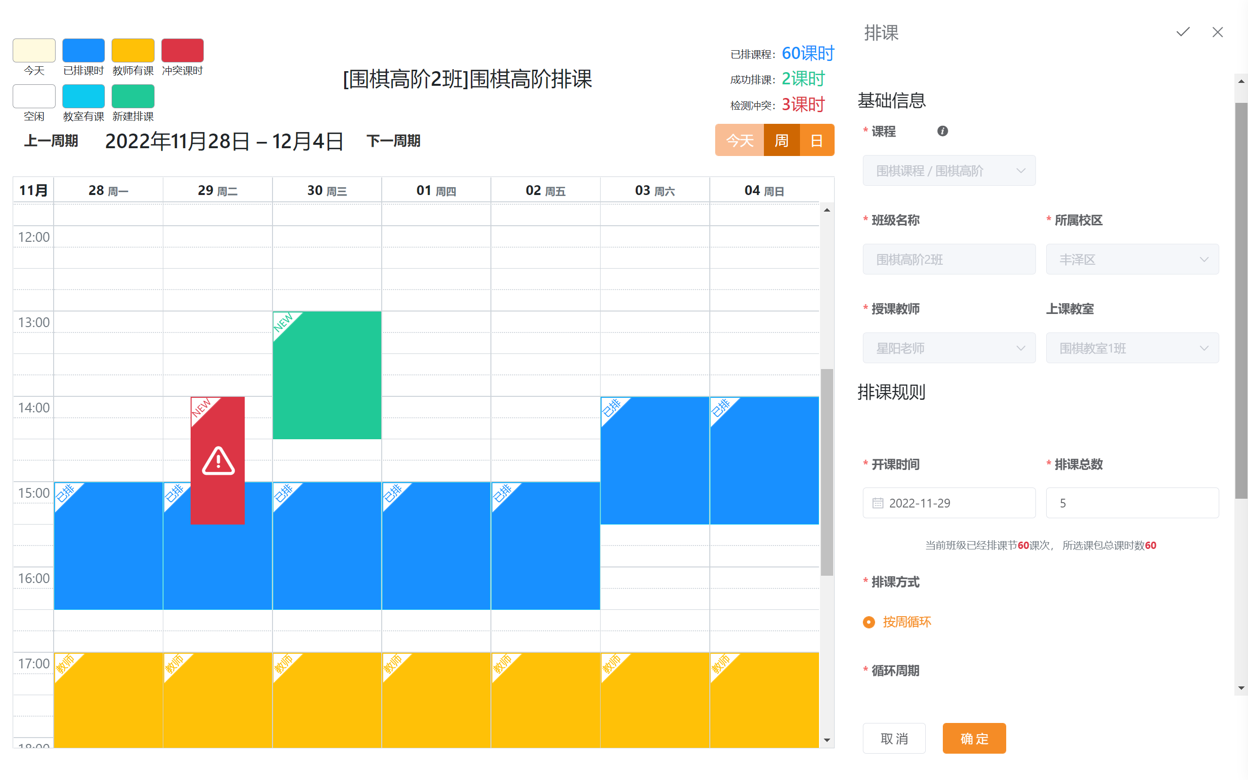The image size is (1248, 780).
Task: Open the 星阳老师 teacher dropdown
Action: 949,348
